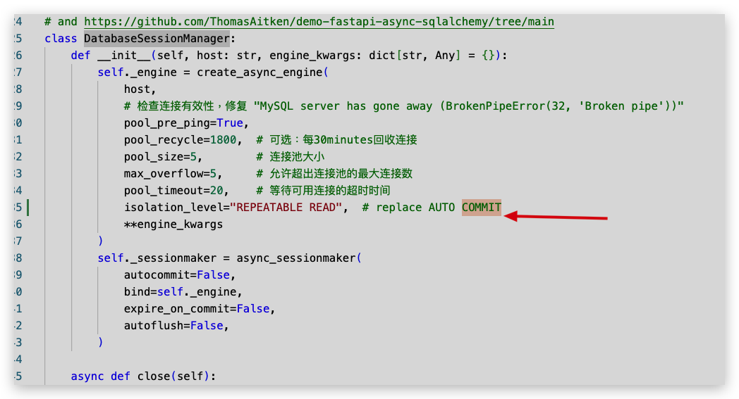
Task: Click the 'dict[str, Any]' type hint
Action: point(414,56)
